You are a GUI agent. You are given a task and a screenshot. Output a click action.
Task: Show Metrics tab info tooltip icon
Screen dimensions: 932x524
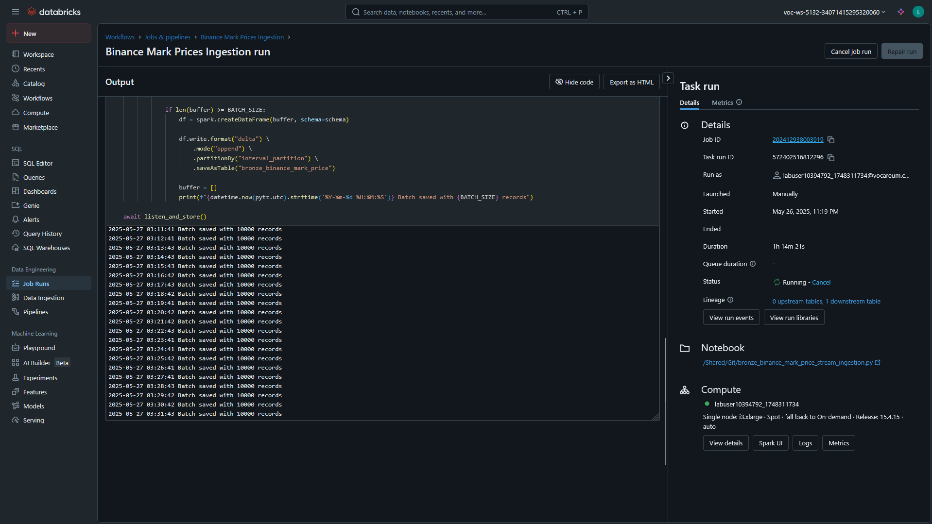click(x=739, y=102)
